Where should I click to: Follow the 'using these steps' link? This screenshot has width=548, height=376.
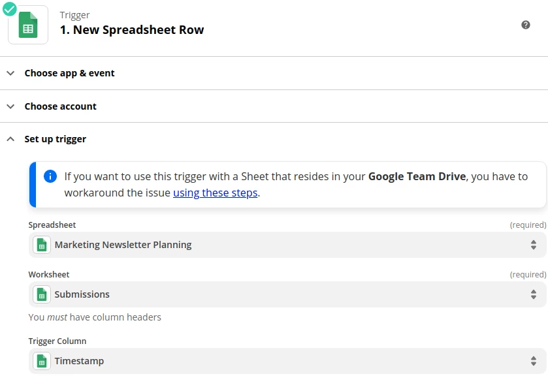[x=216, y=193]
